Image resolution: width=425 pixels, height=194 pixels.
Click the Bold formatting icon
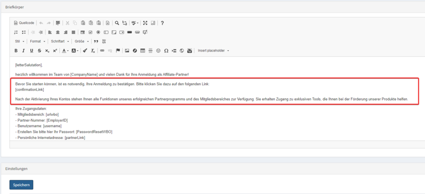pyautogui.click(x=16, y=51)
